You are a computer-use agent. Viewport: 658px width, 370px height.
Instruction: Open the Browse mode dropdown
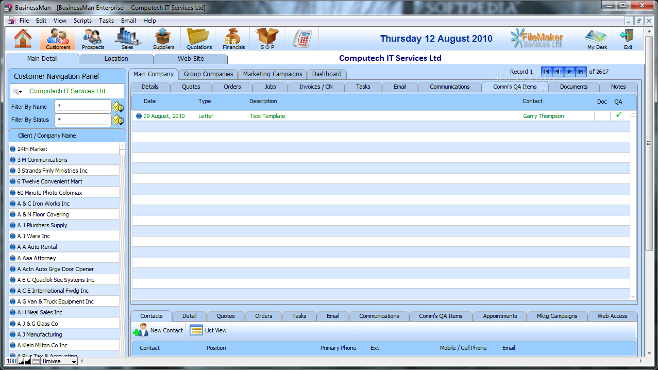click(59, 361)
